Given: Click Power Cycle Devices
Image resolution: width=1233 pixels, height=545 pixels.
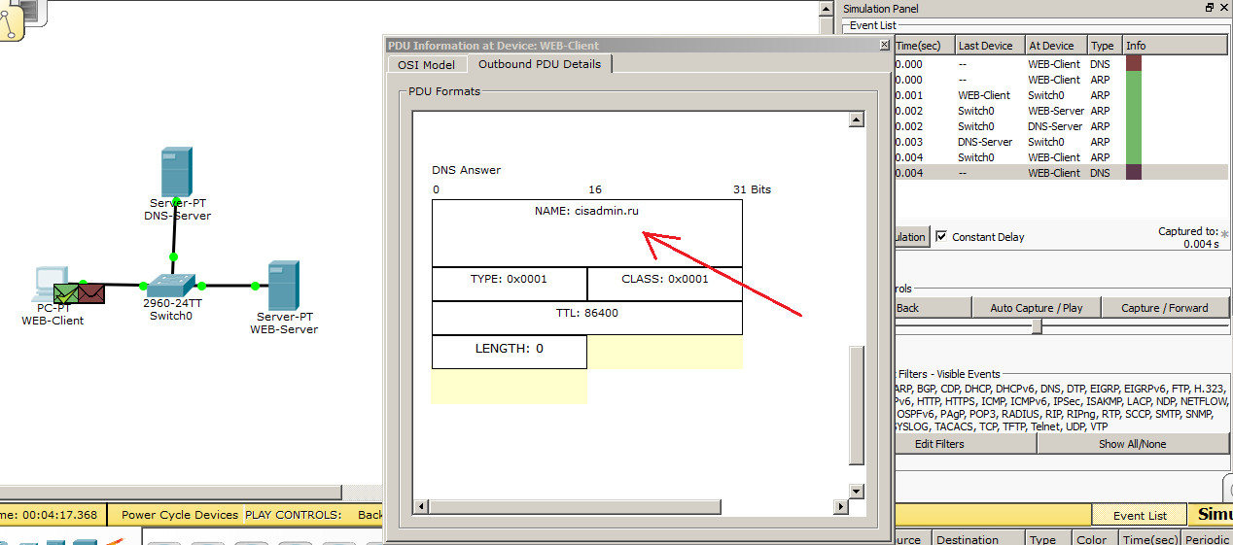Looking at the screenshot, I should pyautogui.click(x=180, y=515).
